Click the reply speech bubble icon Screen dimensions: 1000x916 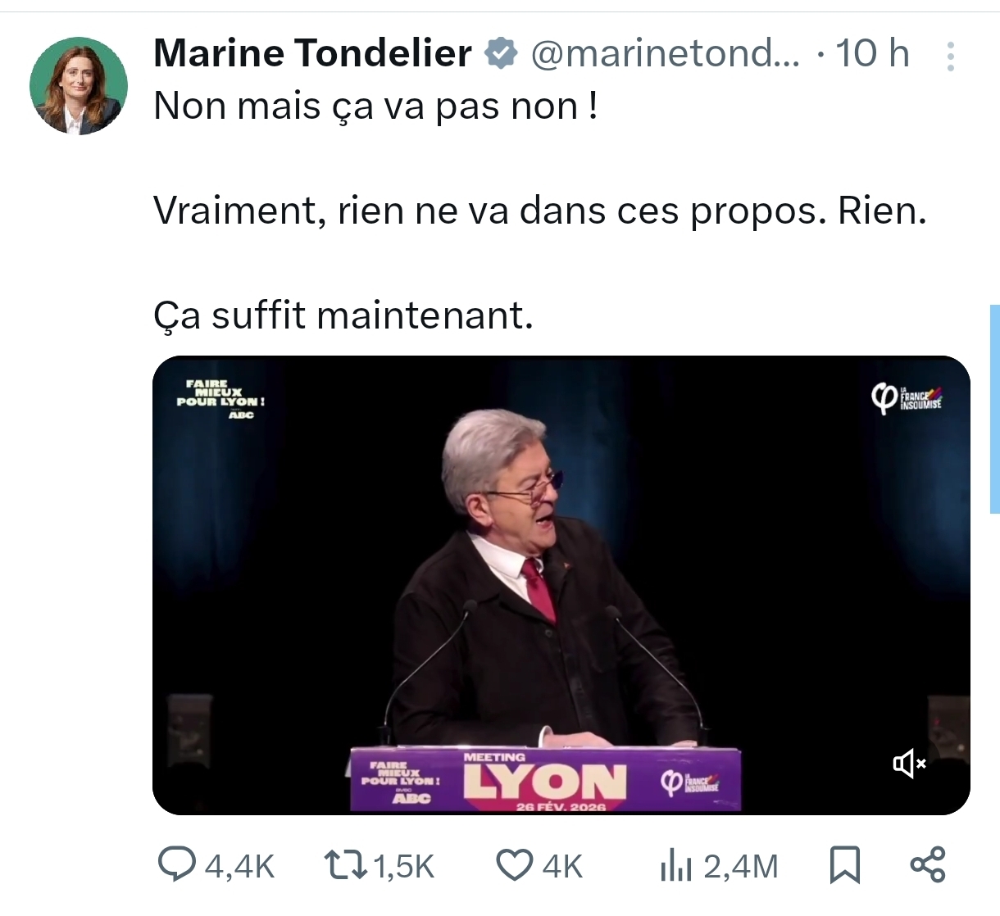click(x=176, y=865)
